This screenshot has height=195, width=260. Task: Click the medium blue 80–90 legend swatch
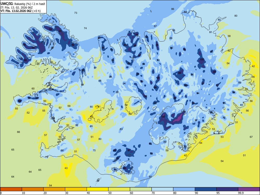(x=184, y=189)
